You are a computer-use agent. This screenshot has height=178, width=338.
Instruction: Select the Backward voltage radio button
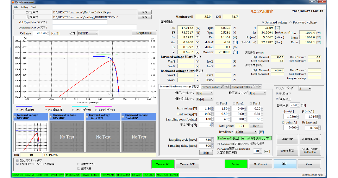[x=290, y=22]
